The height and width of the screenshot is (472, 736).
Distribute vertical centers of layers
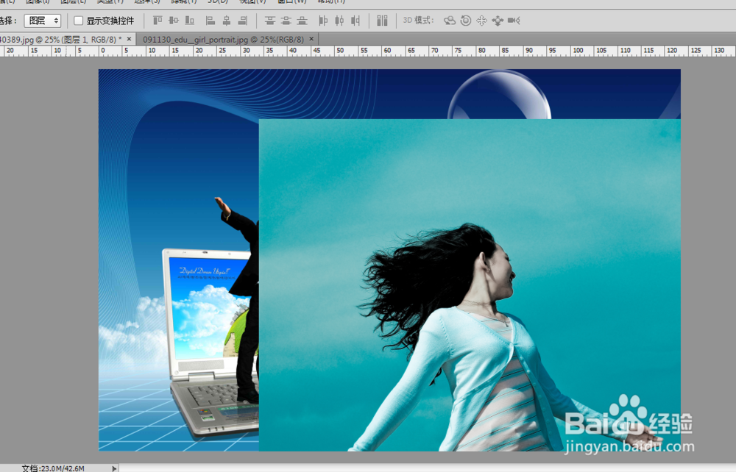point(286,21)
